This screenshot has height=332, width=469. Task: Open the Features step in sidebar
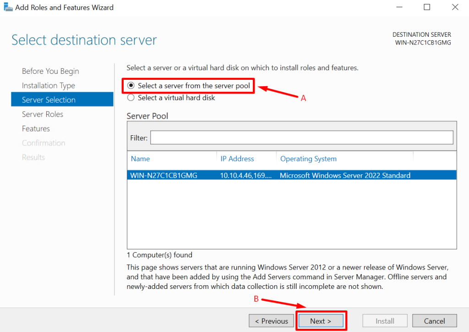36,128
